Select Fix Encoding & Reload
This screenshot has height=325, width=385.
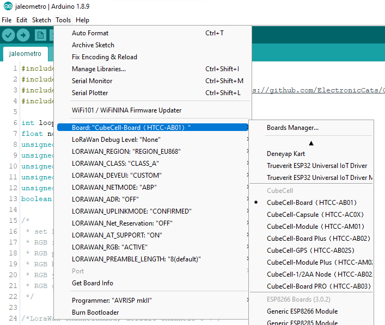[x=152, y=57]
